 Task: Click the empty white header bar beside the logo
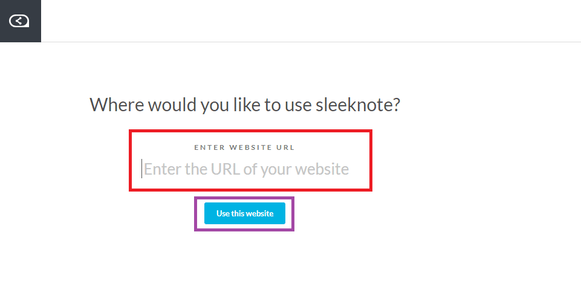(x=311, y=21)
